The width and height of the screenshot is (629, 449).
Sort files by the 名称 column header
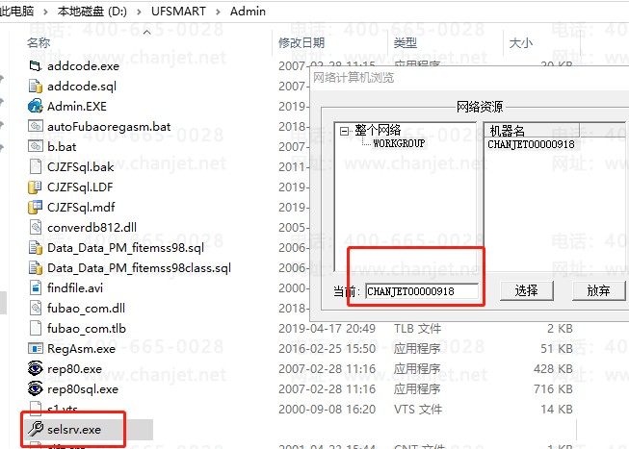(39, 42)
